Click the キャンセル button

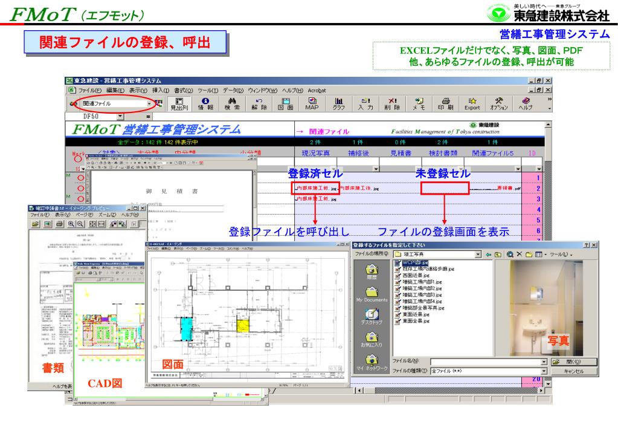[x=574, y=371]
